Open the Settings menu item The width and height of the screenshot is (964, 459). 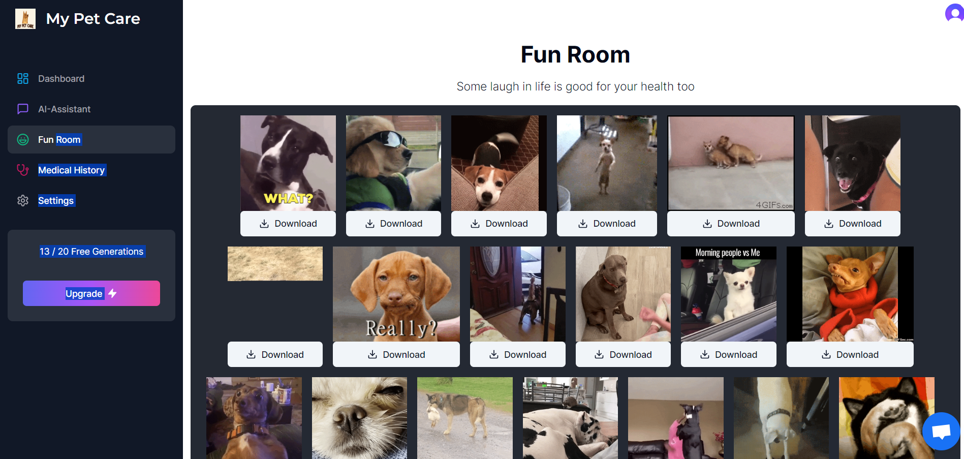[x=56, y=201]
